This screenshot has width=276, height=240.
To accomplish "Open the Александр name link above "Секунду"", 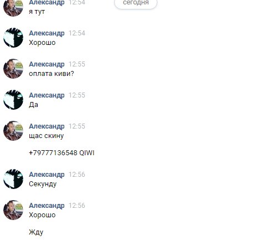I will tap(47, 175).
